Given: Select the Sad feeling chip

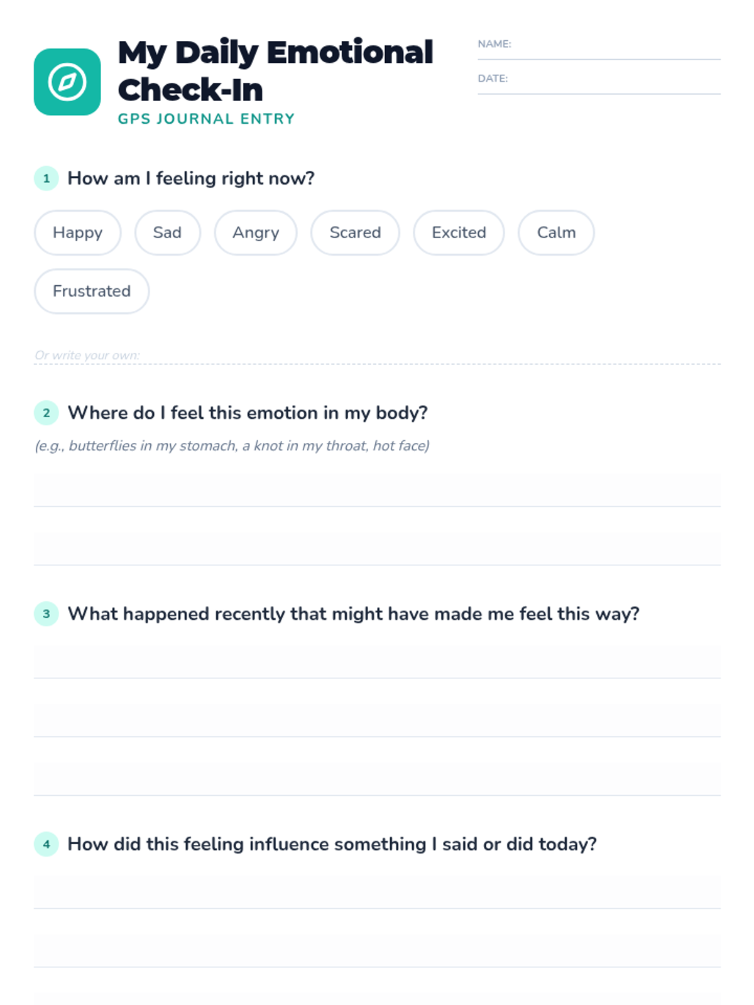Looking at the screenshot, I should tap(167, 233).
